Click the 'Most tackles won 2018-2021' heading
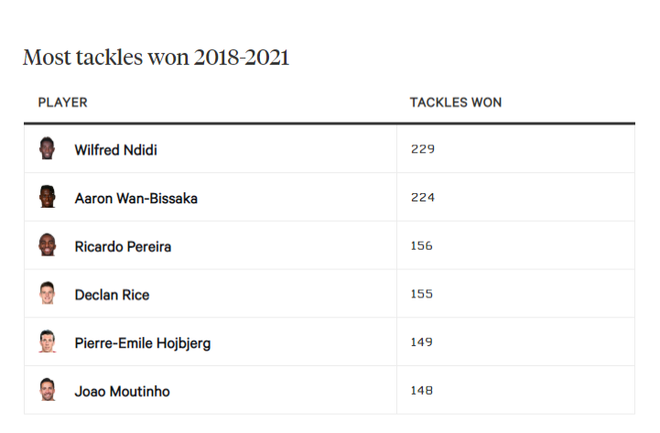The width and height of the screenshot is (660, 433). (x=156, y=58)
